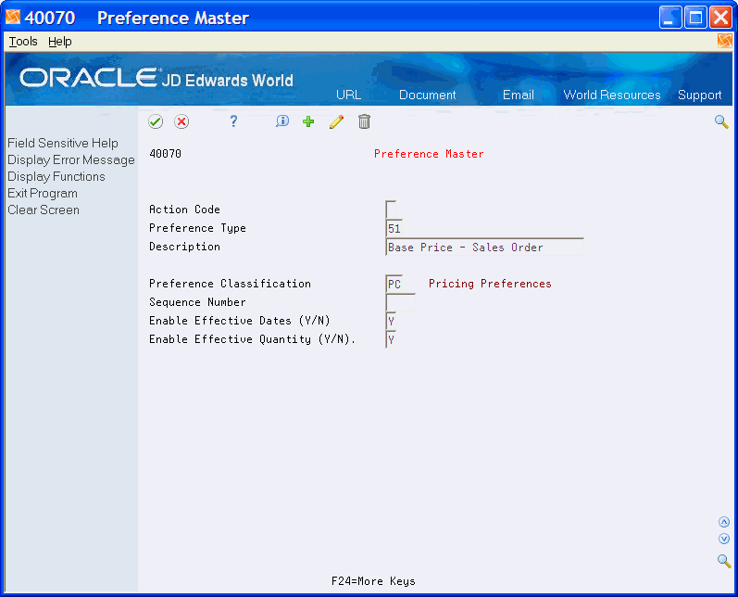
Task: Click the info bubble inquire icon
Action: click(281, 121)
